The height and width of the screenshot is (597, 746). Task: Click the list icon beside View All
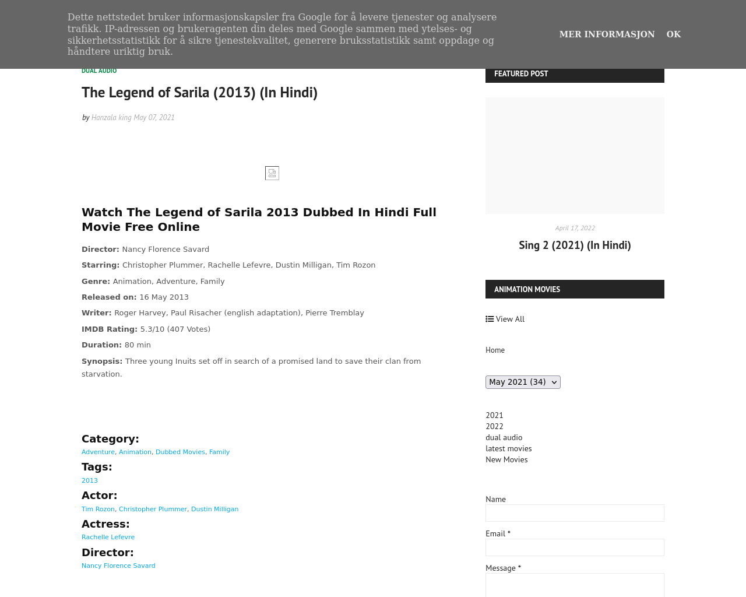(x=490, y=319)
